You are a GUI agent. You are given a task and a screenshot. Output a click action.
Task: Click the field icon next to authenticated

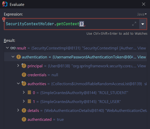pos(24,119)
